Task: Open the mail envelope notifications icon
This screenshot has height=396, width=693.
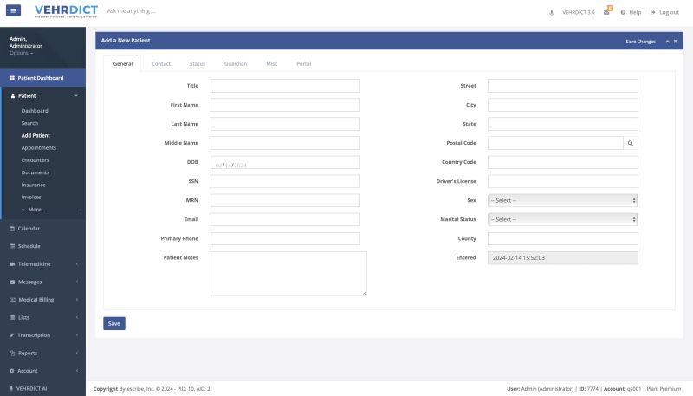Action: pyautogui.click(x=607, y=12)
